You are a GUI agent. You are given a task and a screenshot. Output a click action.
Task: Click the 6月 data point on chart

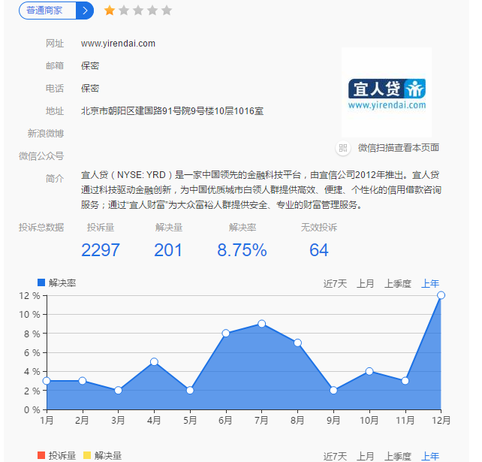click(x=226, y=333)
